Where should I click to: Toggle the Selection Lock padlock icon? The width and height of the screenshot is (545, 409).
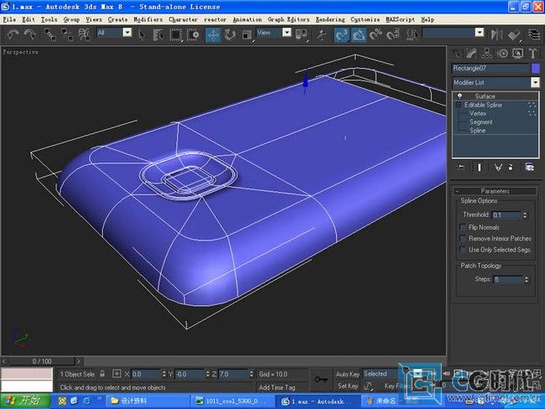(x=102, y=374)
